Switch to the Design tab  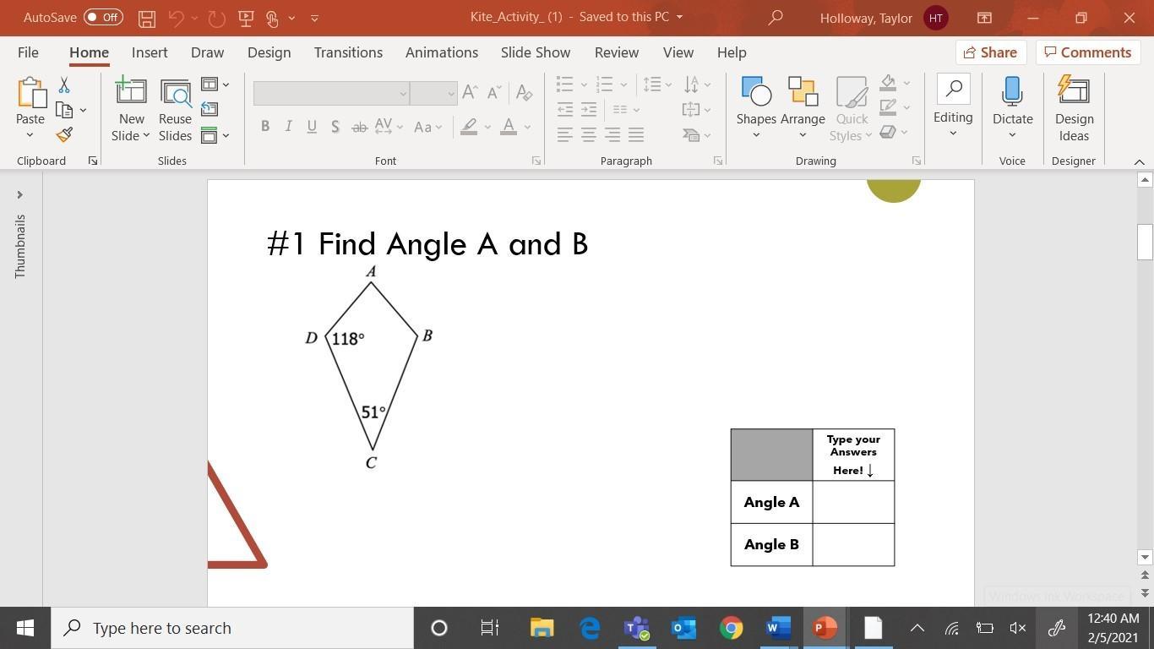269,52
